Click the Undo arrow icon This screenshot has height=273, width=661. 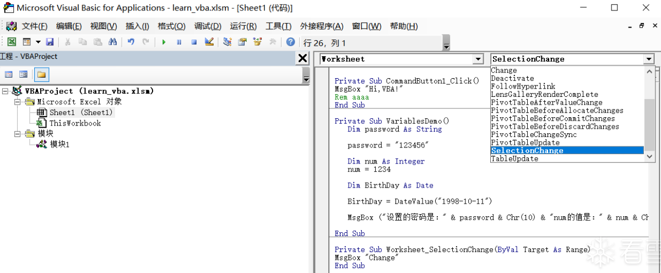pyautogui.click(x=131, y=42)
